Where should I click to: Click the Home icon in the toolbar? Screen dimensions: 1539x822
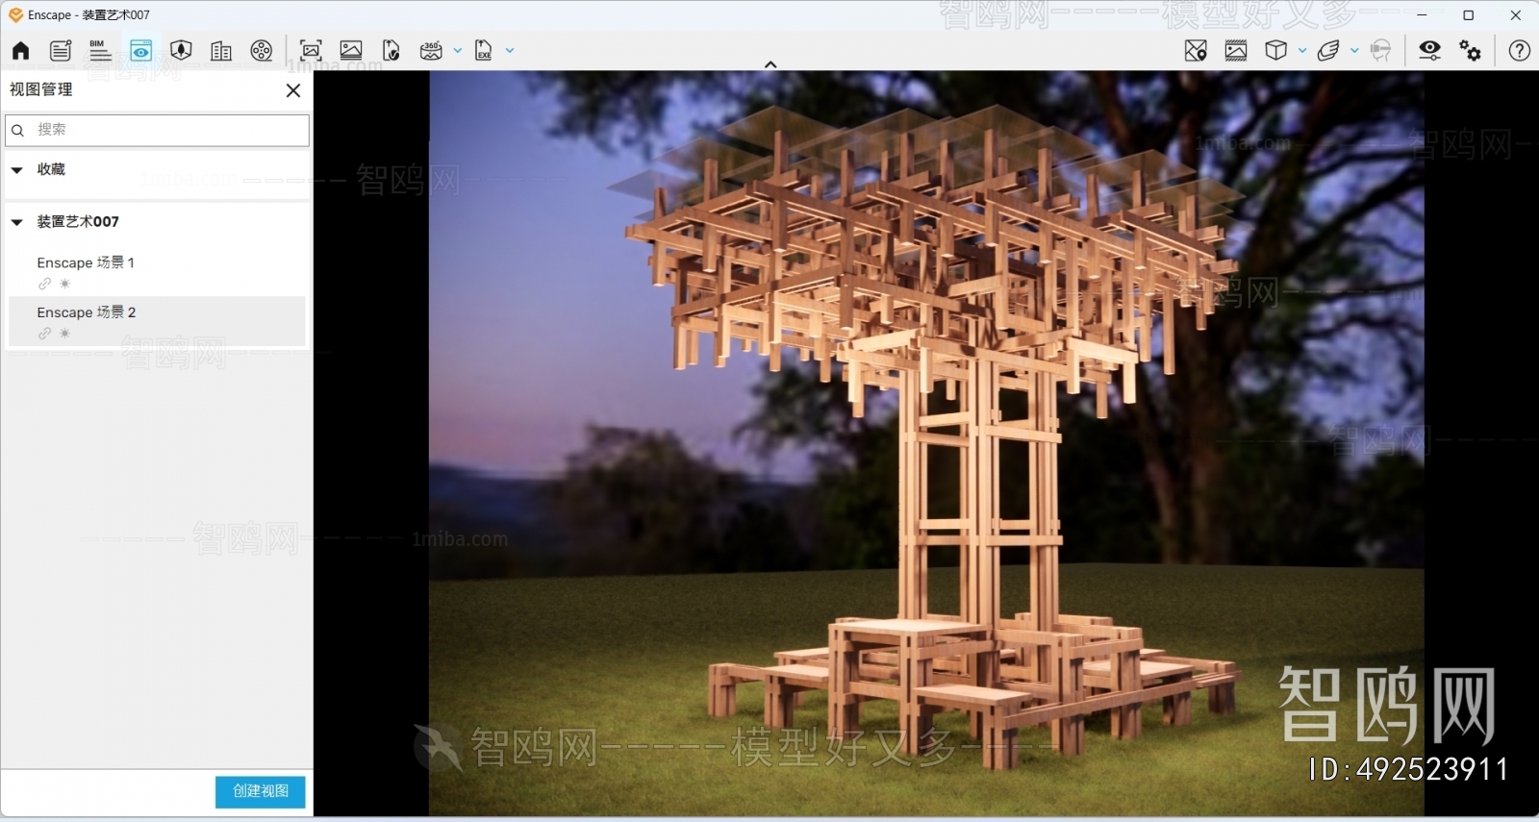point(20,51)
